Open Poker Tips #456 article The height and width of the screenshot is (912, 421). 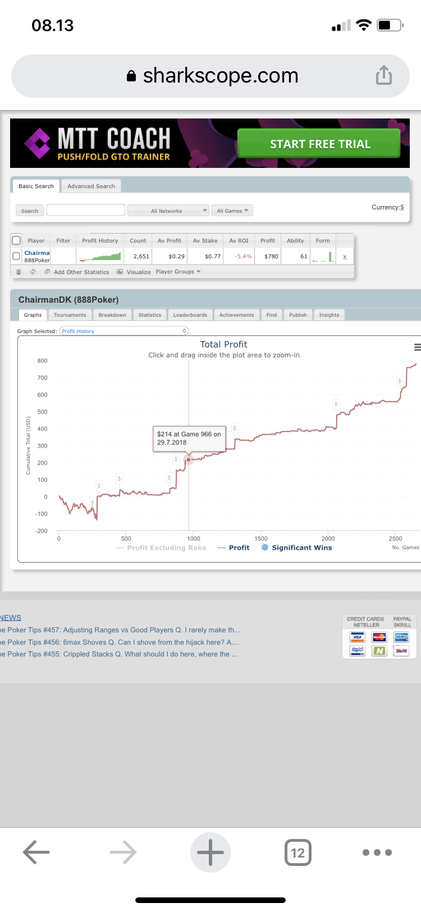click(x=120, y=642)
